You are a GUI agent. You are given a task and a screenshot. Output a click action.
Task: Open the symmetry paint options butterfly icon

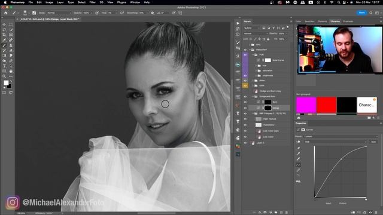tap(180, 13)
